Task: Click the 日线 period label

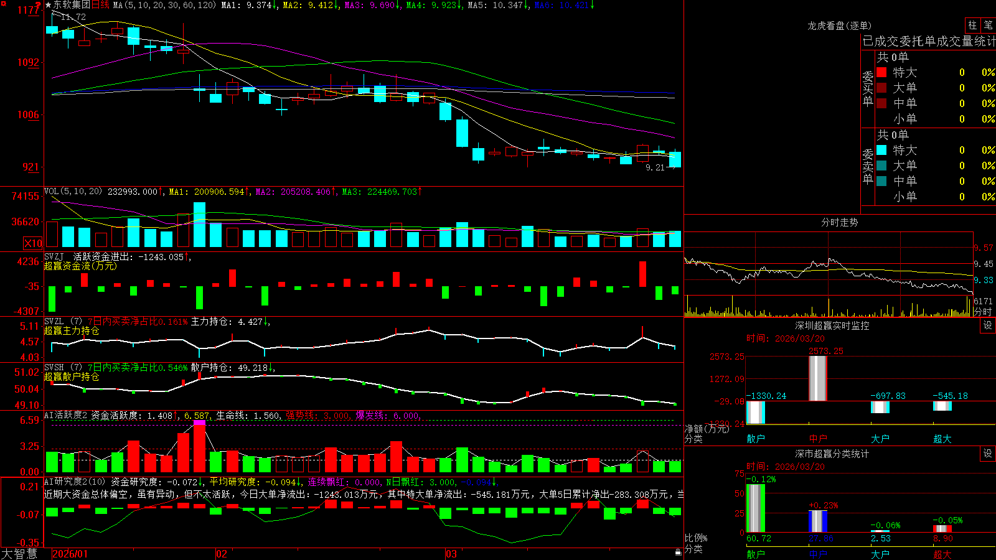Action: [x=100, y=5]
